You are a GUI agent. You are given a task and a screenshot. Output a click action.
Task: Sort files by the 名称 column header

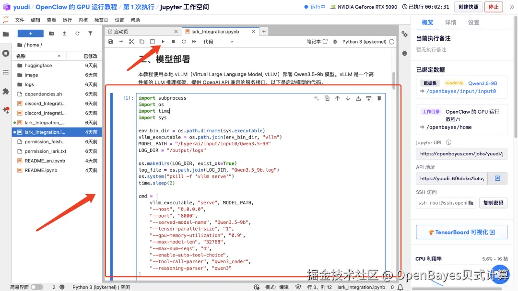click(x=21, y=56)
